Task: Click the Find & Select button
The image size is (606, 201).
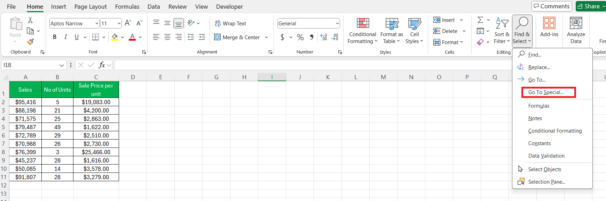Action: pyautogui.click(x=522, y=31)
